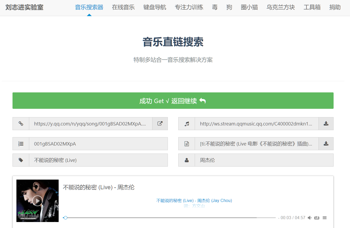Image resolution: width=350 pixels, height=228 pixels.
Task: Toggle the loop mode icon in player
Action: point(317,218)
